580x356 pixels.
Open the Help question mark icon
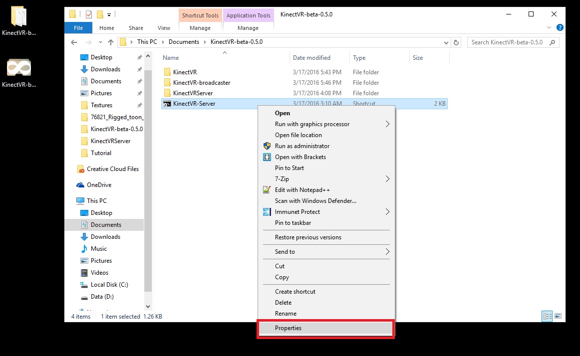click(x=560, y=28)
